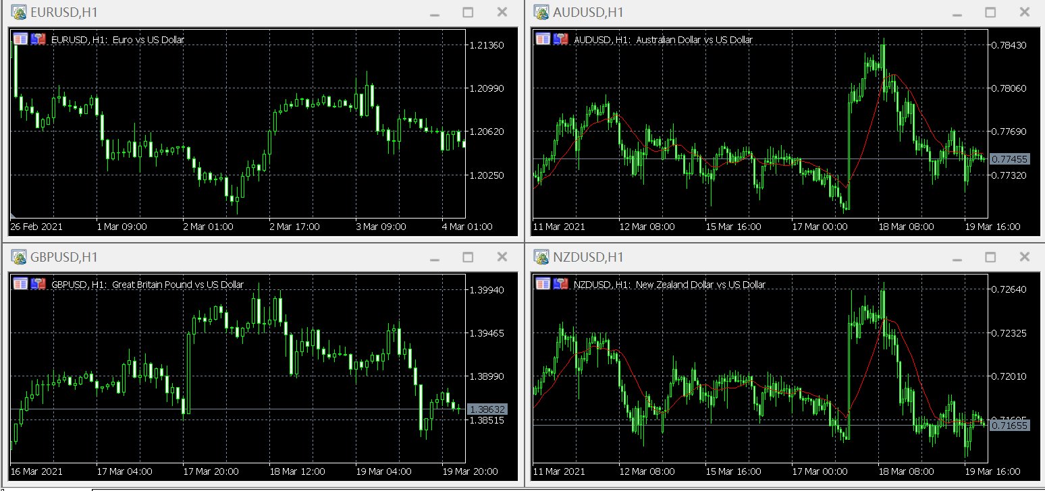The width and height of the screenshot is (1045, 491).
Task: Click '2 Mar 17:00' on EURUSD time axis
Action: (x=294, y=227)
